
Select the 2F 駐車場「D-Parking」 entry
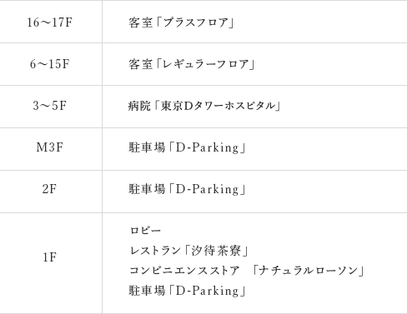(x=187, y=189)
